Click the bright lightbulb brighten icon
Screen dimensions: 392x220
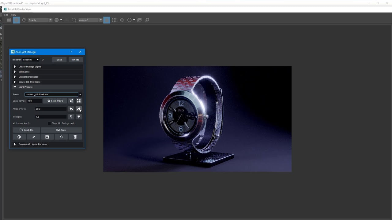[79, 117]
